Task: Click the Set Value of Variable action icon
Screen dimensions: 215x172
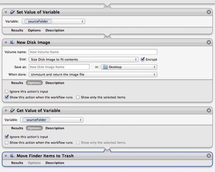Action: [12, 12]
